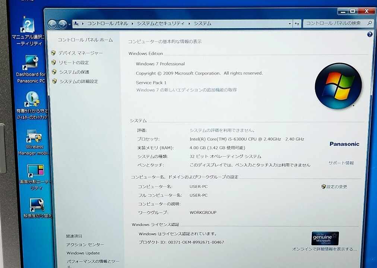Viewport: 377px width, 268px height.
Task: Open Windows 7 の新しいエディションの追加機能の取得 link
Action: (186, 90)
